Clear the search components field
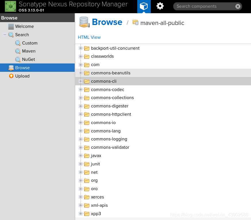Viewport: 251px width, 220px height. tap(238, 6)
